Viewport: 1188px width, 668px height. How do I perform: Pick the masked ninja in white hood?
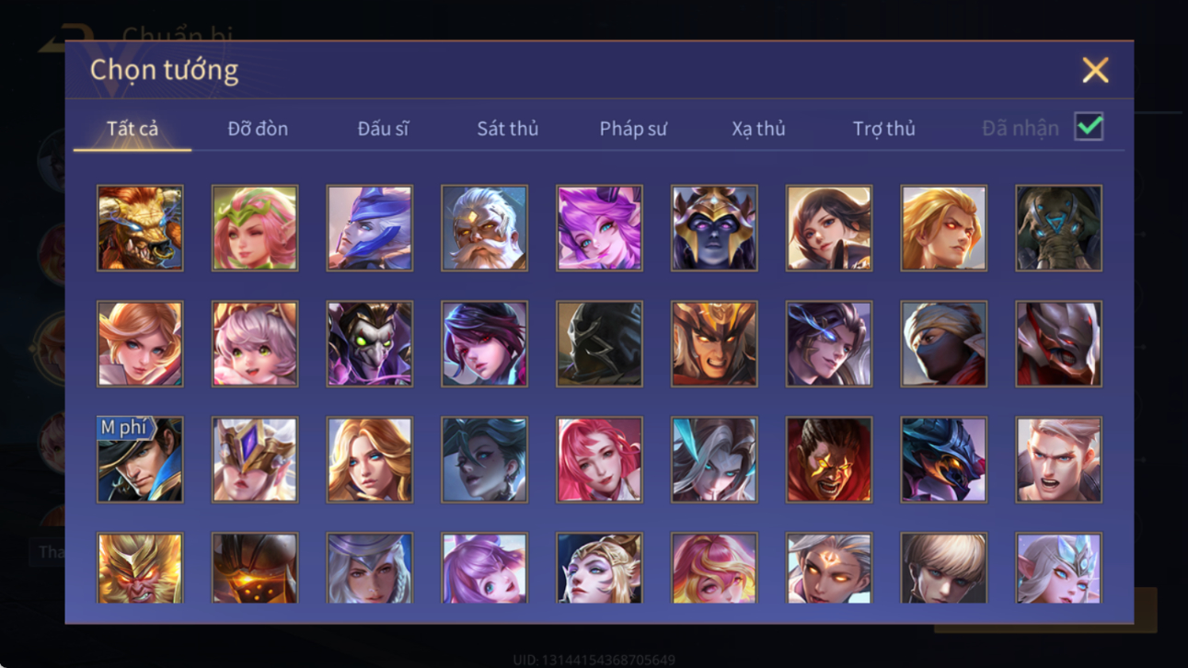(943, 344)
